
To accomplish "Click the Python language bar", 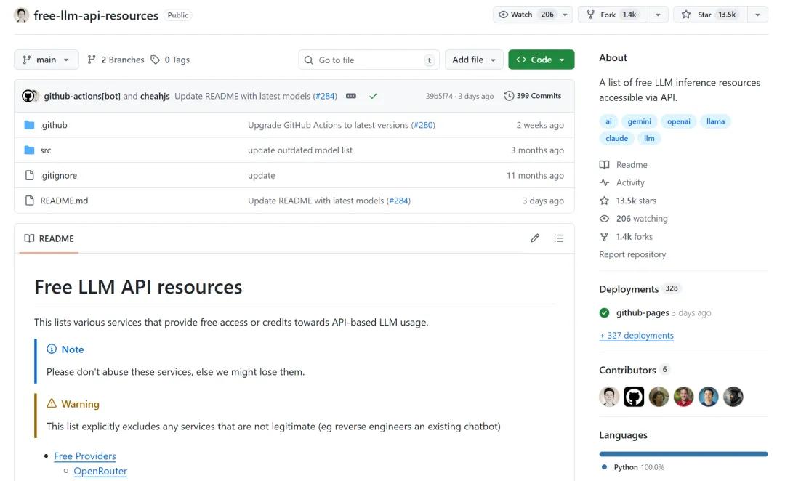I will (683, 454).
